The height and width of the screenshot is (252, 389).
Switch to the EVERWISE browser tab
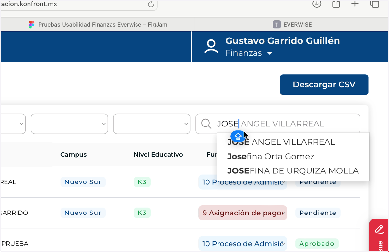(292, 25)
